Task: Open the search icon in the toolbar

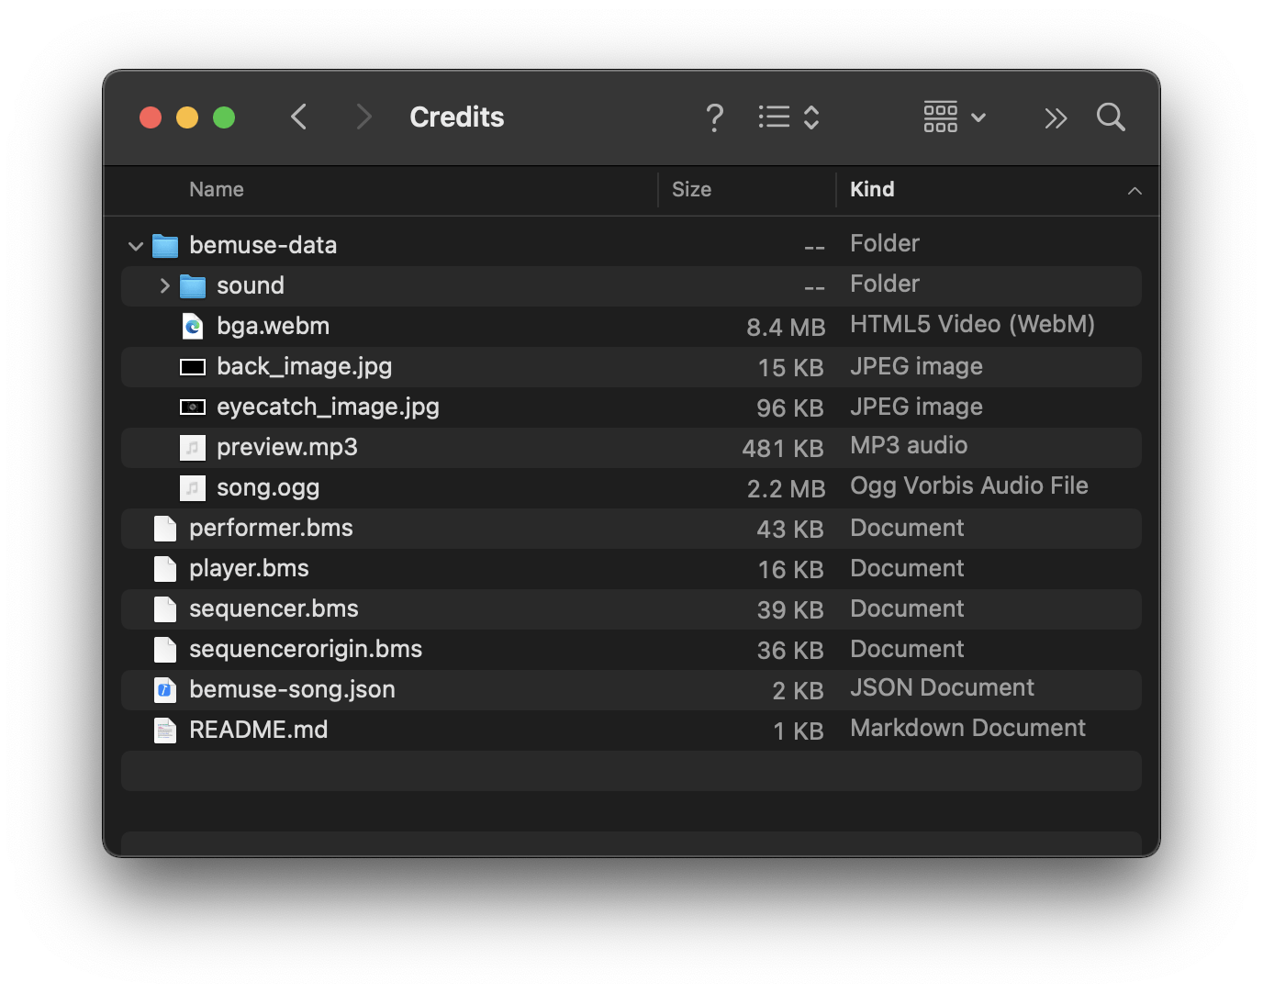Action: (1110, 117)
